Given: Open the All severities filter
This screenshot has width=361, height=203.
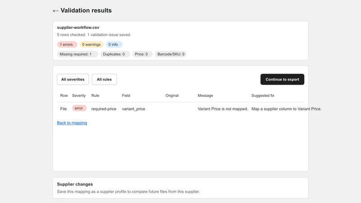Looking at the screenshot, I should [x=73, y=79].
